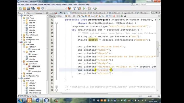Toggle the comment fold at line 52
The image size is (184, 103).
coord(56,90)
